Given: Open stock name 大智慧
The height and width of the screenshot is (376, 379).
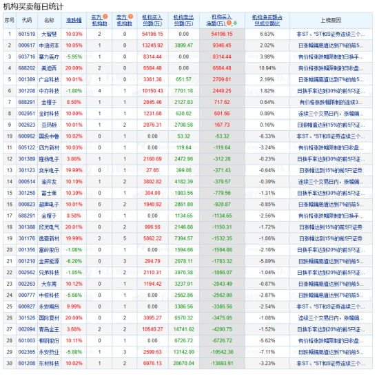Looking at the screenshot, I should click(x=49, y=34).
